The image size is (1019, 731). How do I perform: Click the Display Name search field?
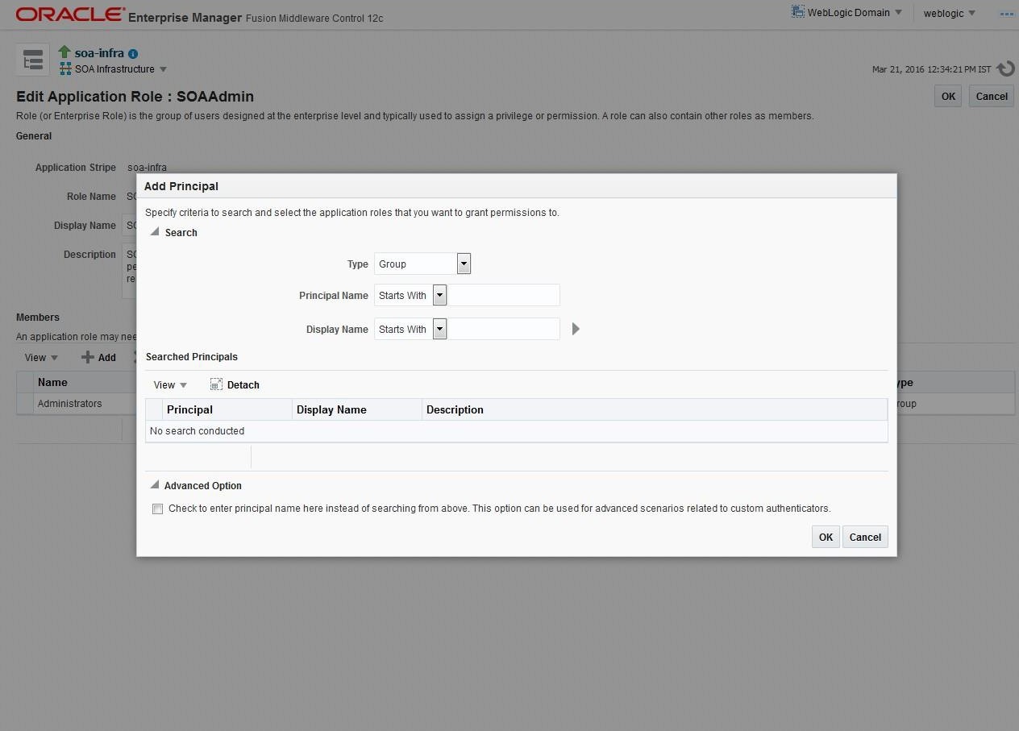pos(504,329)
